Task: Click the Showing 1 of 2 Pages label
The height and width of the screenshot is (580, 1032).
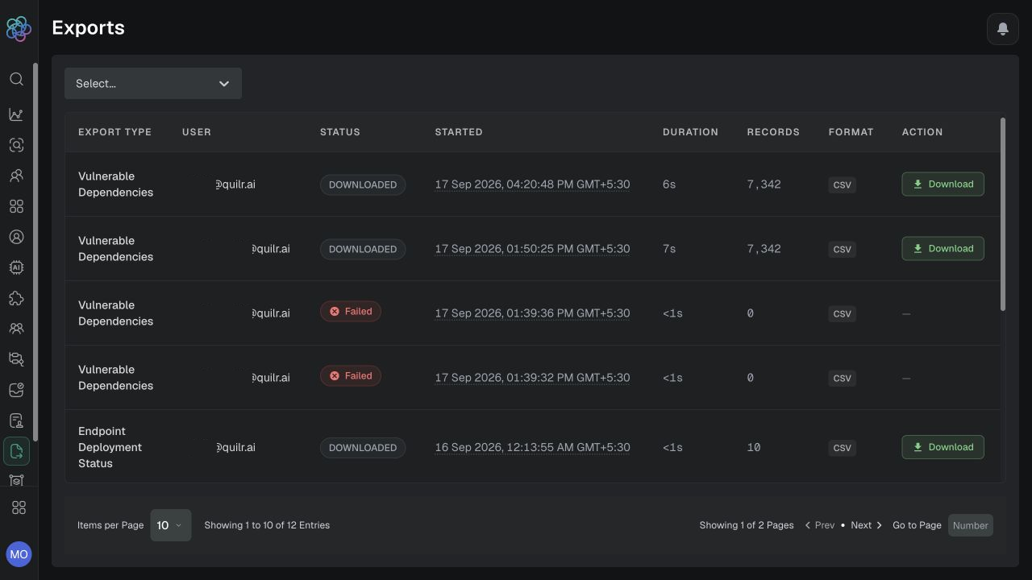Action: (x=747, y=525)
